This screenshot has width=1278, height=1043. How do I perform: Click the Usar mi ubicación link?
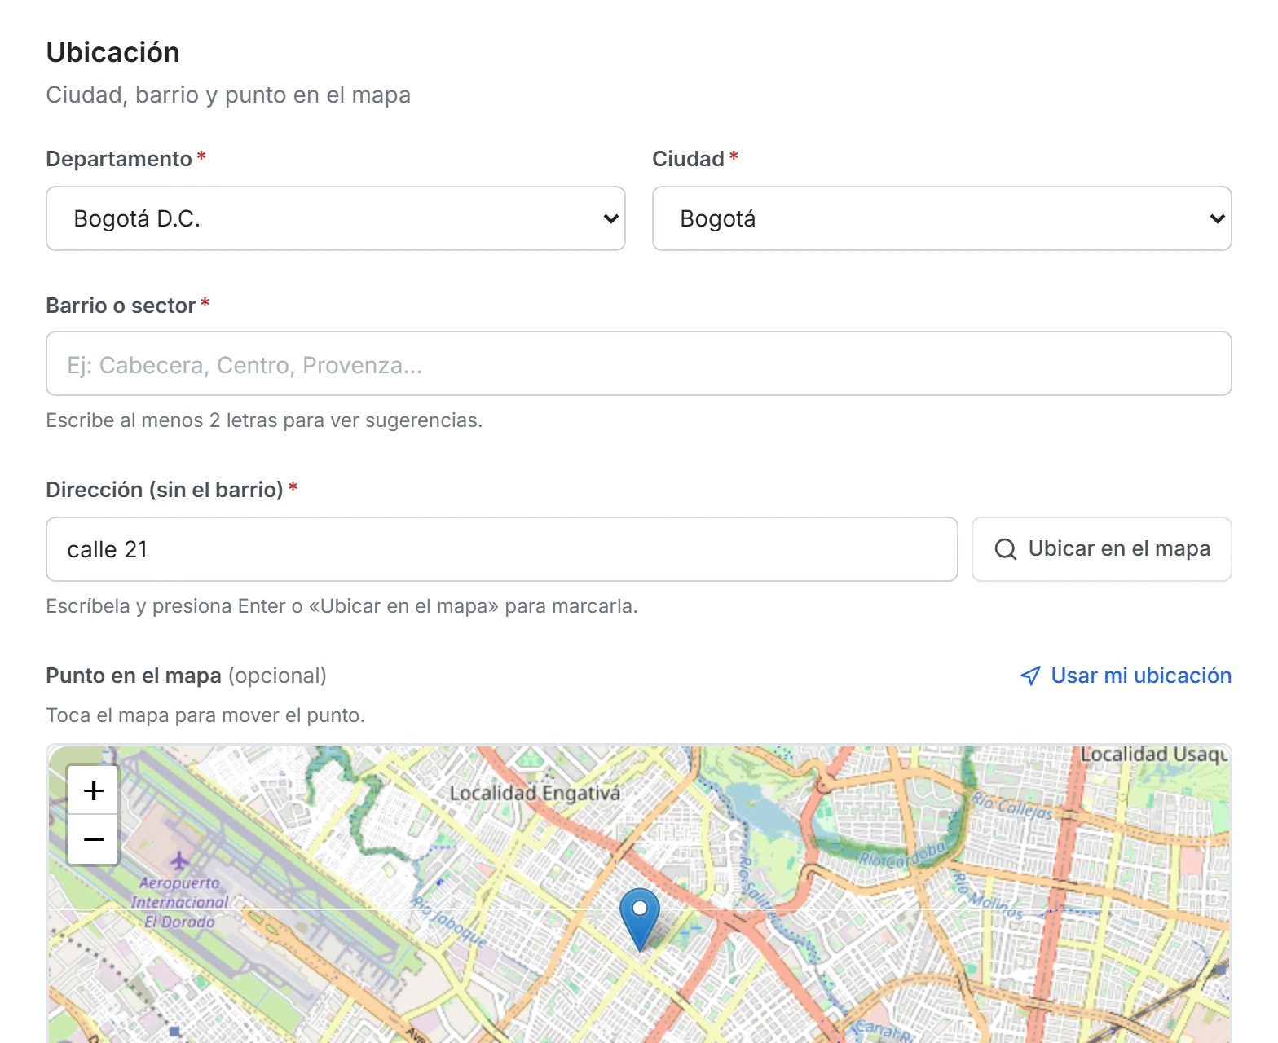click(1126, 676)
